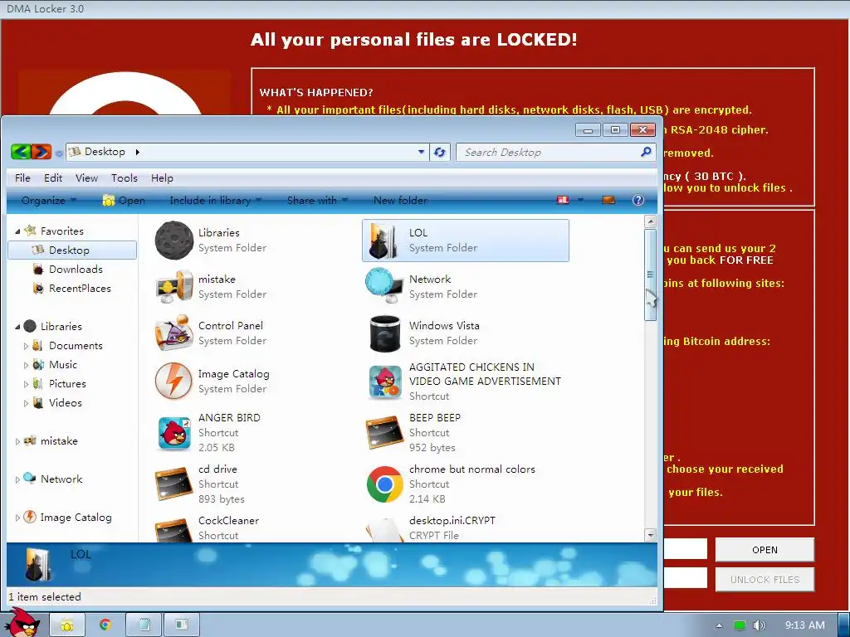Click the taskbar clock 9:13 AM
Image resolution: width=850 pixels, height=637 pixels.
tap(804, 625)
